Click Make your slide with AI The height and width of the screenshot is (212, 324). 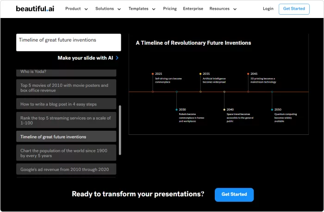tap(85, 58)
